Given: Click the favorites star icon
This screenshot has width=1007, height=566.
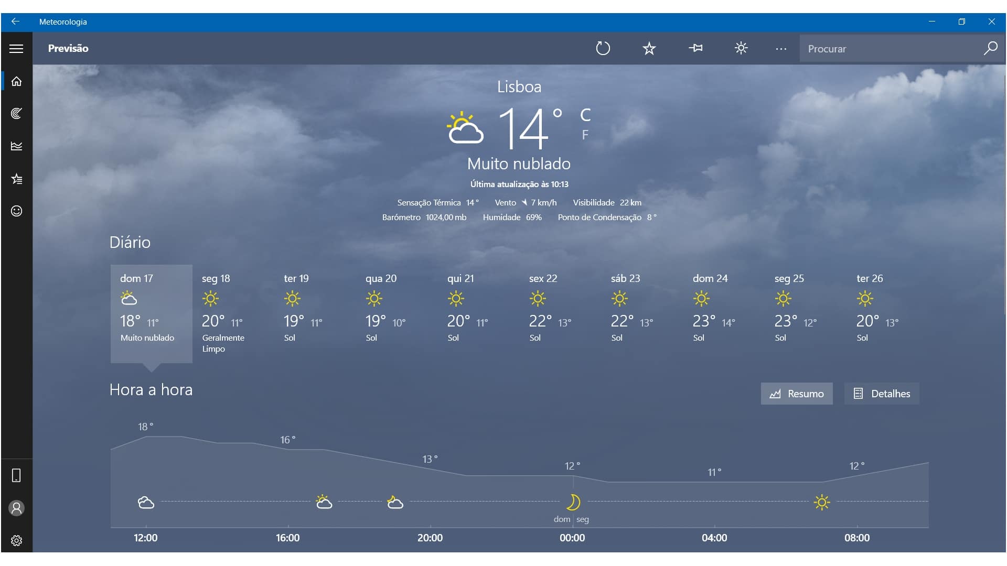Looking at the screenshot, I should 648,48.
